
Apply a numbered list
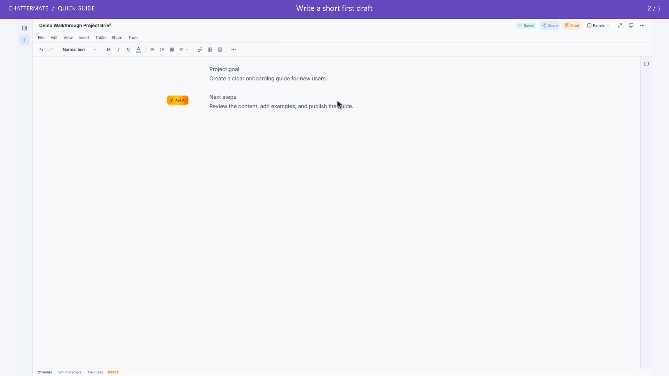point(162,50)
